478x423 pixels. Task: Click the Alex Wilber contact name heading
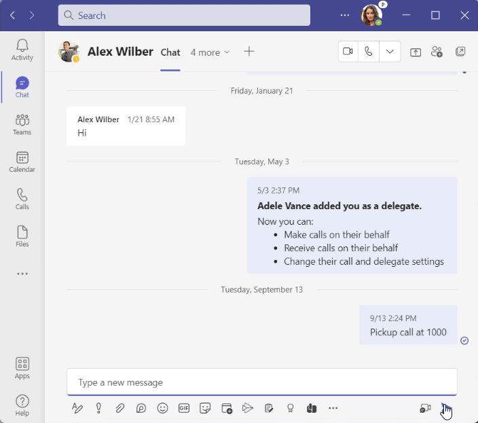click(120, 52)
